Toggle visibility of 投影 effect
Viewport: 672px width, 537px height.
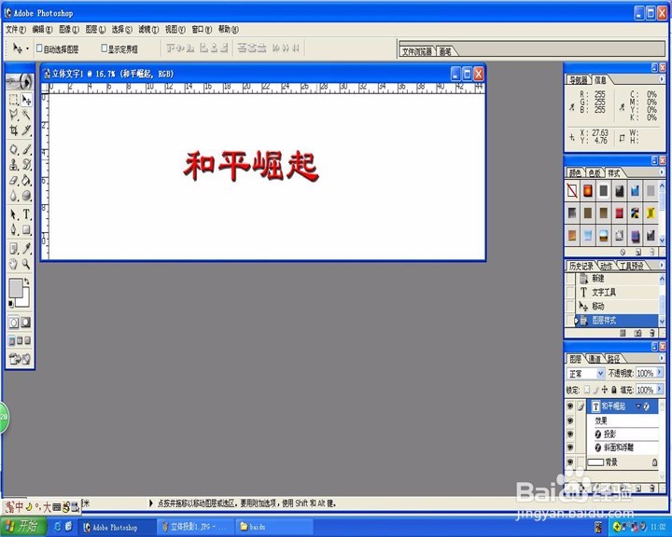pos(570,434)
